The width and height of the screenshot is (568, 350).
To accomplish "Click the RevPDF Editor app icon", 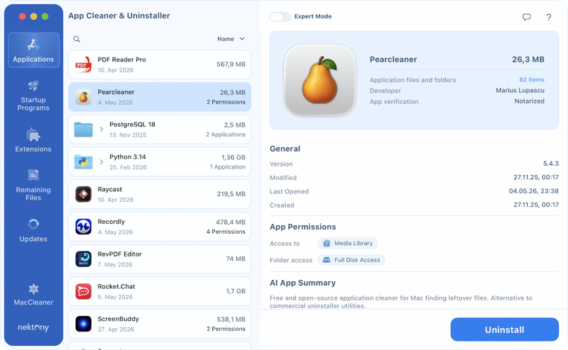I will point(83,259).
